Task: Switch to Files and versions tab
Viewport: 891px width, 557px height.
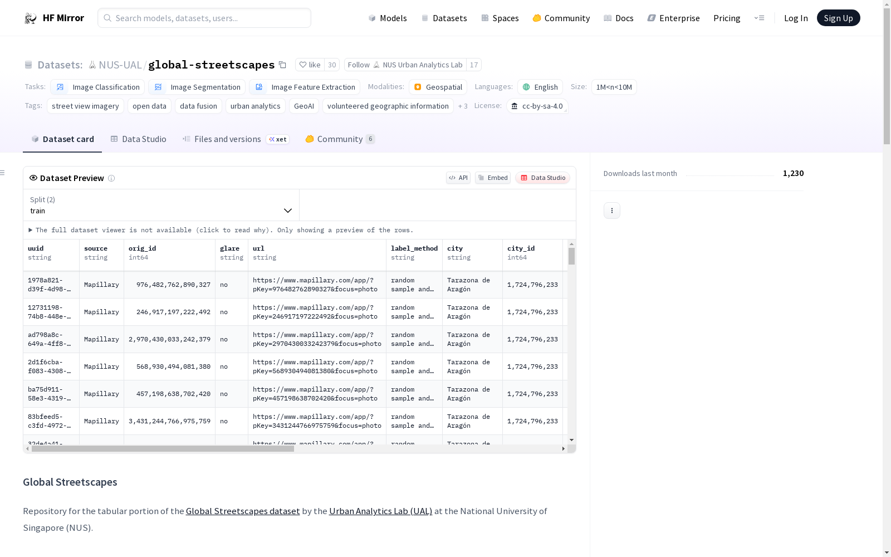Action: click(x=236, y=139)
